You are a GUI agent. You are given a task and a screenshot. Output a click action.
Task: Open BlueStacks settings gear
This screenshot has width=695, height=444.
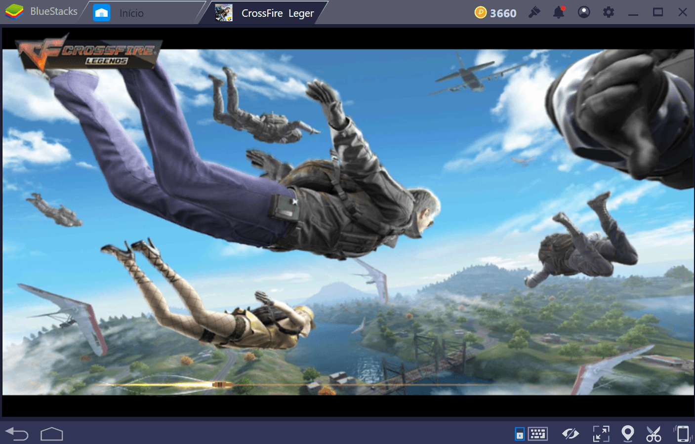[x=609, y=12]
